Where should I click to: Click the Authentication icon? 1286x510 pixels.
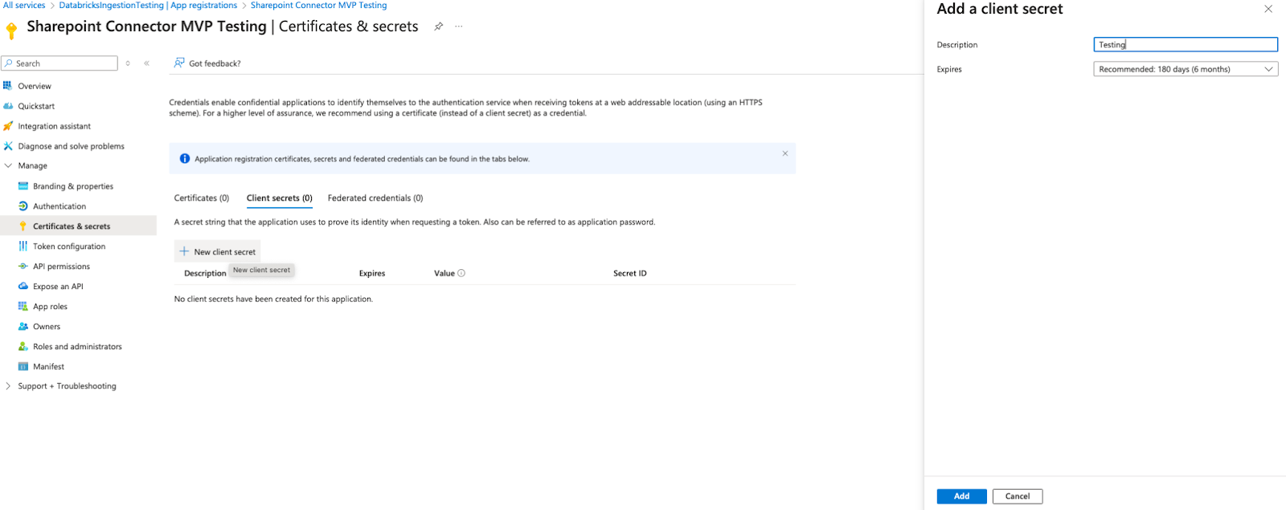[x=23, y=206]
